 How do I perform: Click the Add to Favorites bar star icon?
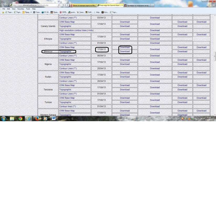[x=3, y=12]
